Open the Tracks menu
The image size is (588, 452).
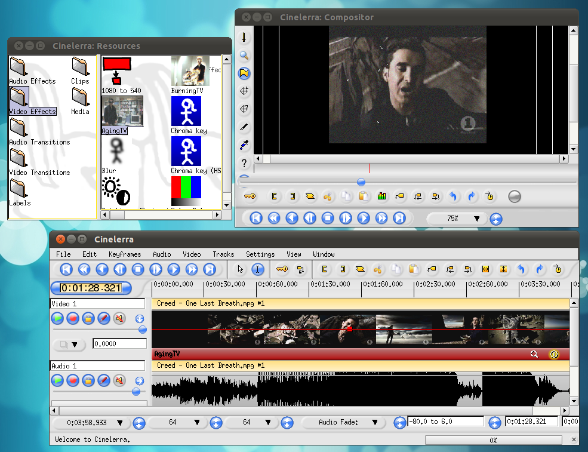[223, 254]
